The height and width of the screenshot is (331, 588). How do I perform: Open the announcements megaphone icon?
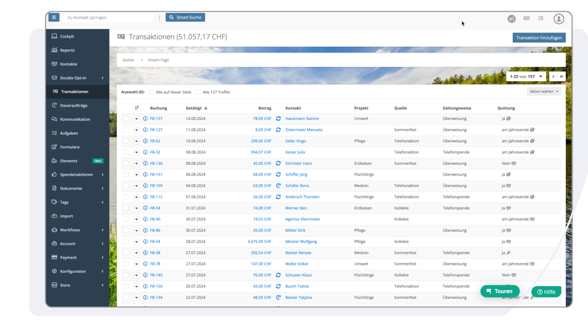pos(512,19)
